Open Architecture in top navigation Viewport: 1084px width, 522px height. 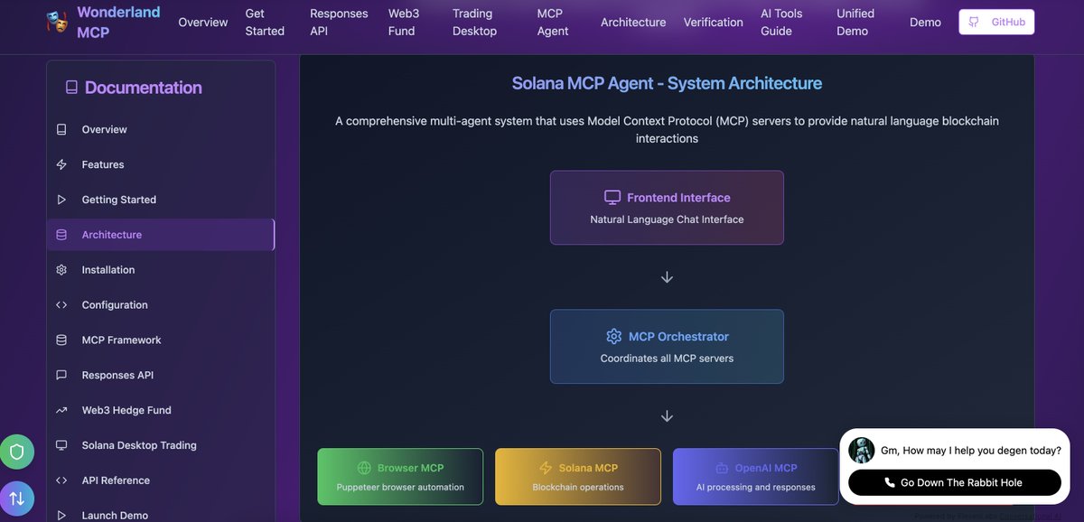tap(633, 22)
